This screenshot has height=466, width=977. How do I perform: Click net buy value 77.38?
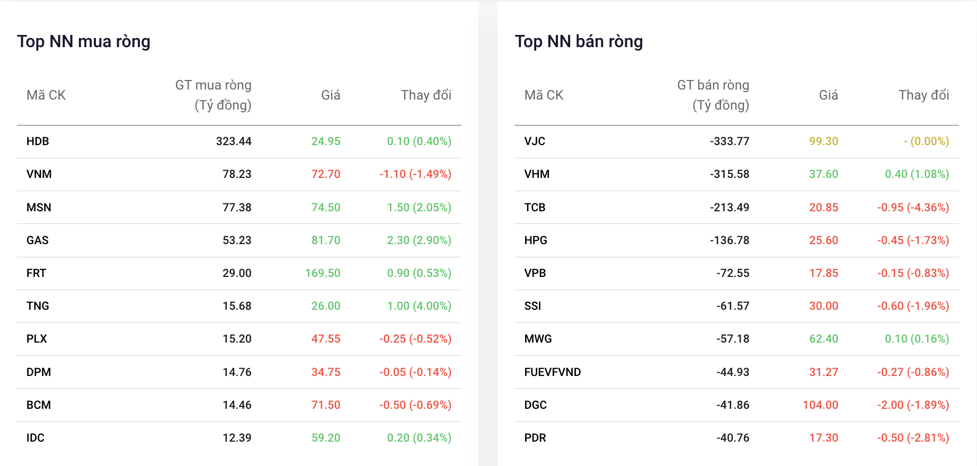[x=237, y=208]
